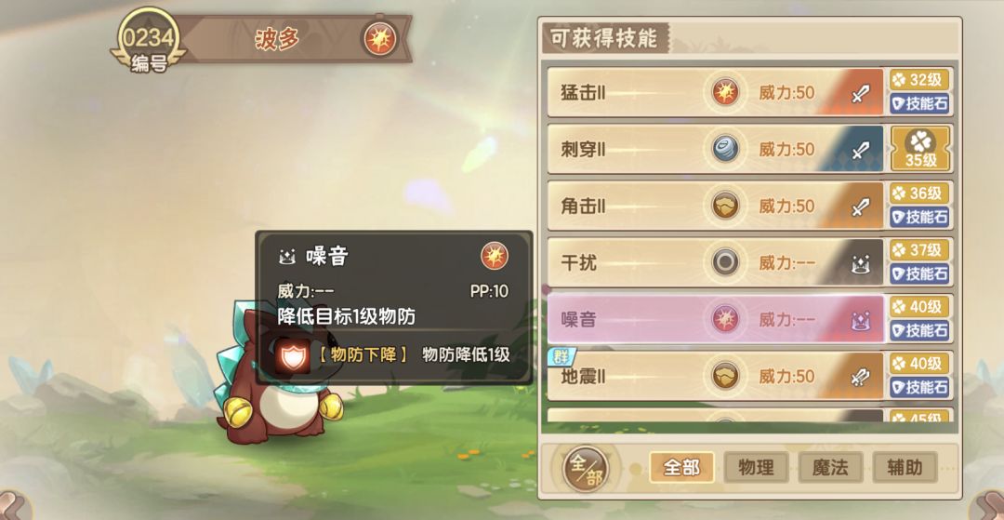Tap the earth element icon on 角击II
The height and width of the screenshot is (520, 1004).
pos(725,206)
